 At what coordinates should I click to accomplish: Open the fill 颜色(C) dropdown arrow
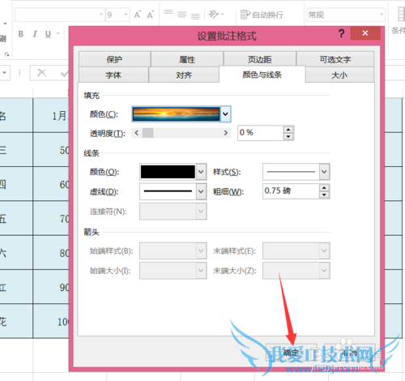(225, 114)
